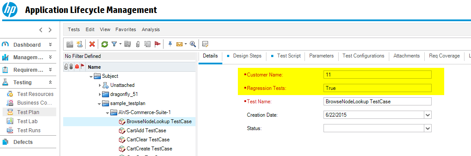Expand the Unattached node

[x=100, y=85]
